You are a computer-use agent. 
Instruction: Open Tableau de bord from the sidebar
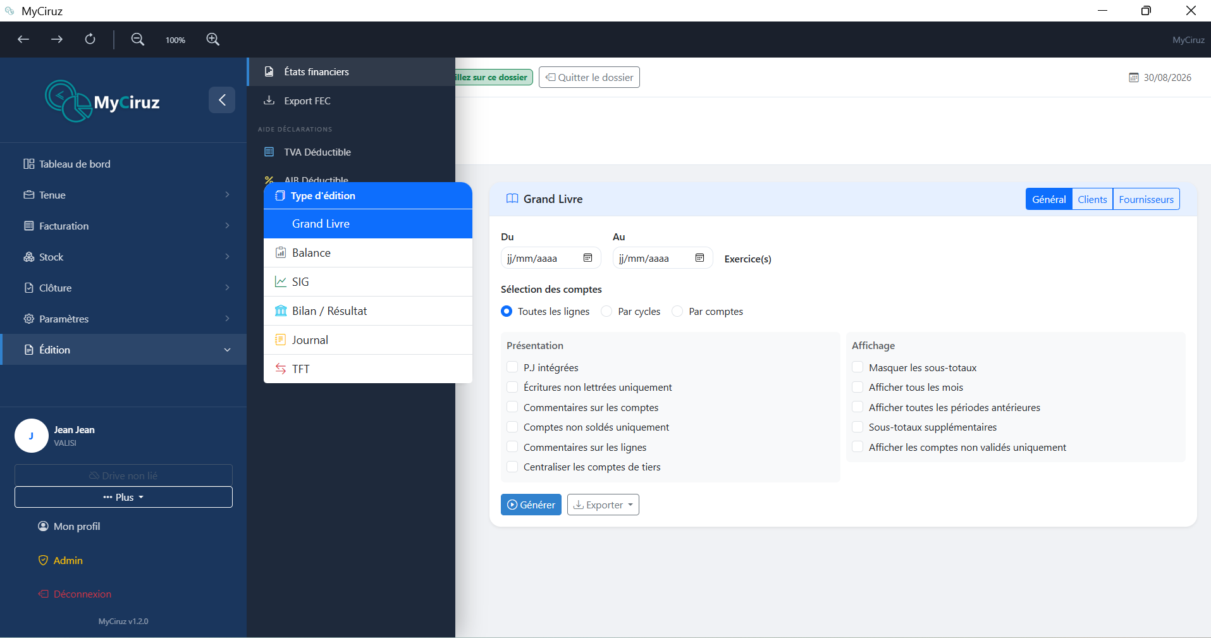[x=123, y=164]
